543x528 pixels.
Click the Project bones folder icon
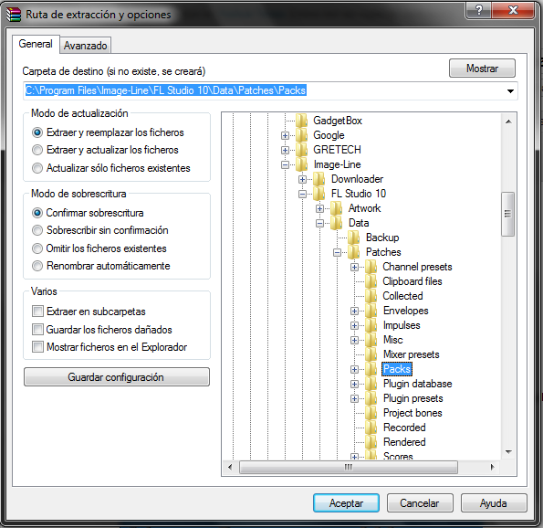point(371,413)
